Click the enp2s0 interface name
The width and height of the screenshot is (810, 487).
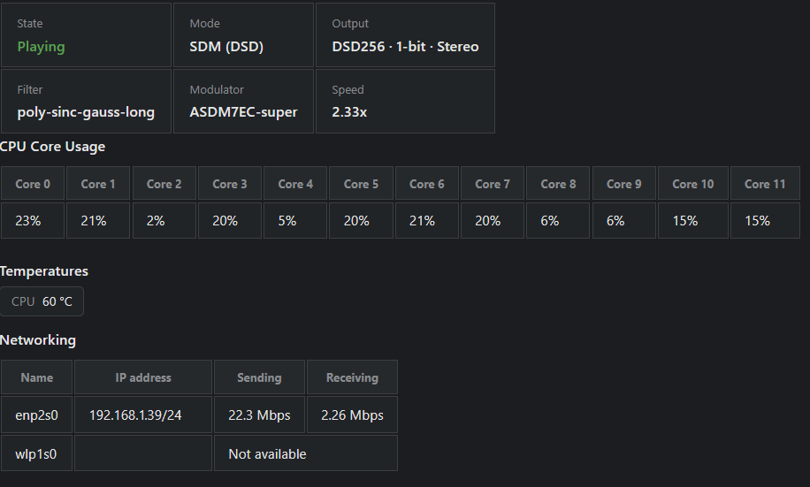[x=36, y=415]
